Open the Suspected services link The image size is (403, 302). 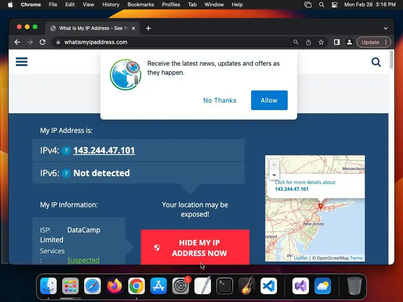(x=83, y=260)
